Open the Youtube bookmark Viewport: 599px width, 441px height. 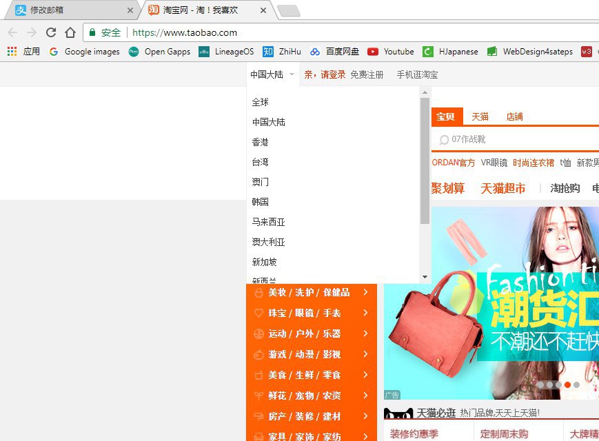(x=391, y=51)
